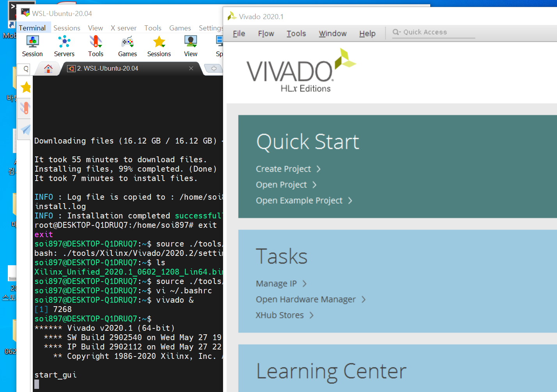Open the View menu in MobaXterm
557x392 pixels.
pyautogui.click(x=96, y=28)
